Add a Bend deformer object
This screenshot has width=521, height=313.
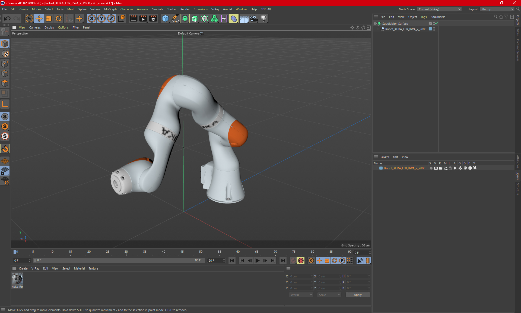point(234,18)
